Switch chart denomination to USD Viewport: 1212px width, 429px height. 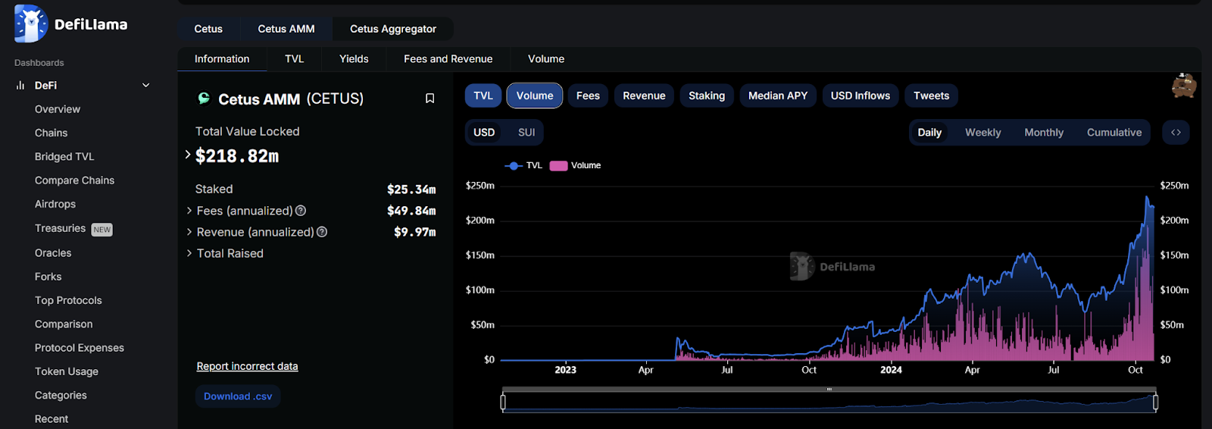pos(484,132)
